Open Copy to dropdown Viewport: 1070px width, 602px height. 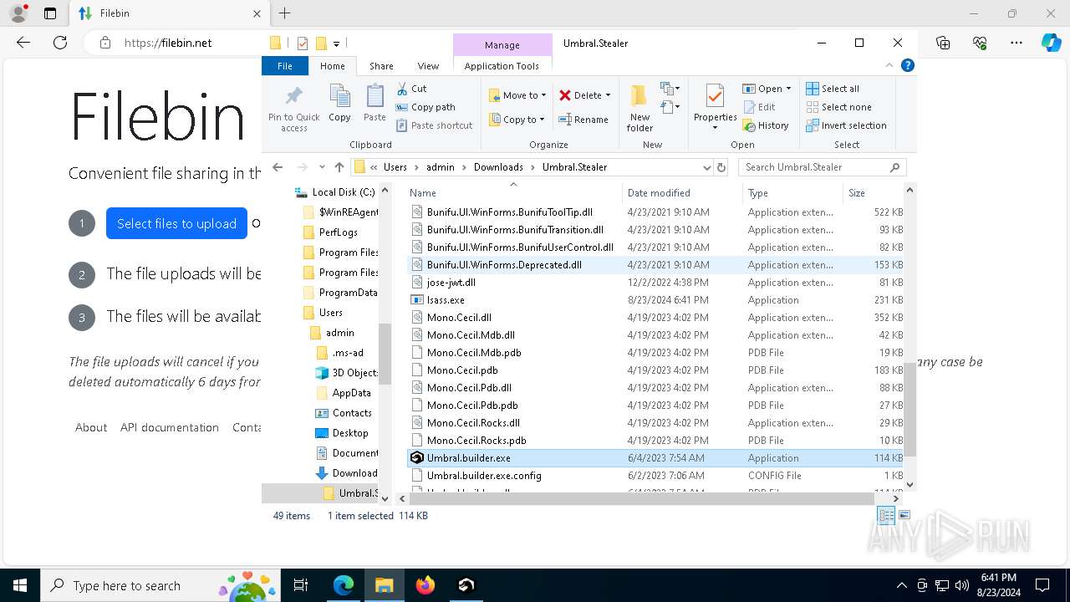517,120
